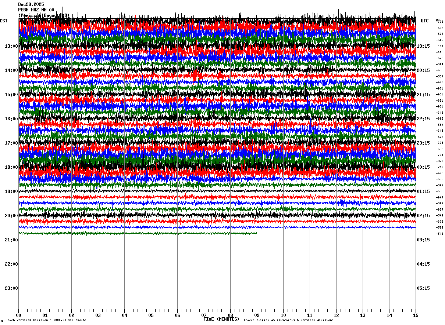Click the 18:00 CST time label
Viewport: 445px width, 325px height.
tap(11, 167)
